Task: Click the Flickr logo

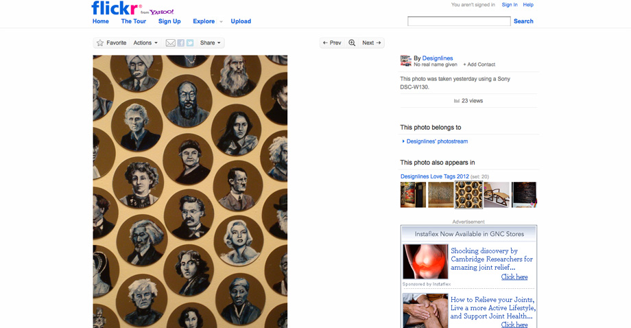Action: 115,8
